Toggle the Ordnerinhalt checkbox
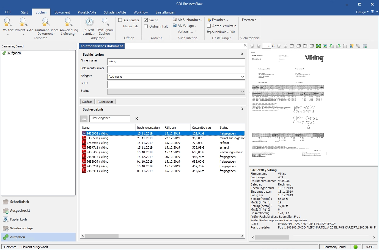The image size is (379, 250). click(x=146, y=26)
